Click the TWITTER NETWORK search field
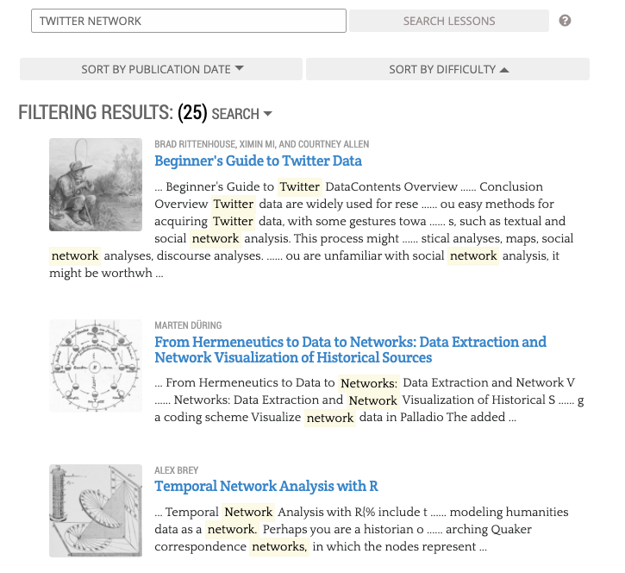Image resolution: width=625 pixels, height=573 pixels. coord(188,21)
